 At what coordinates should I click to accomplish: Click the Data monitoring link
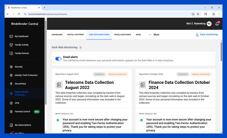click(x=209, y=35)
